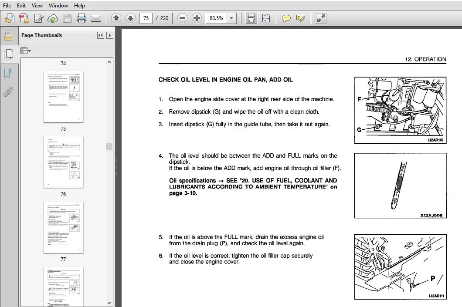Click the Email envelope icon
This screenshot has width=462, height=307.
[x=96, y=18]
